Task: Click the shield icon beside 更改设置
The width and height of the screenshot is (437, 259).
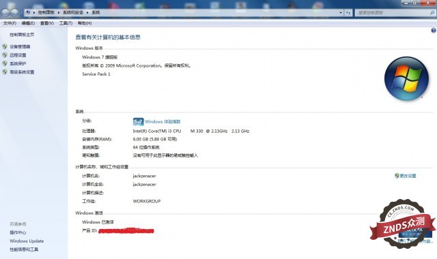Action: click(397, 176)
